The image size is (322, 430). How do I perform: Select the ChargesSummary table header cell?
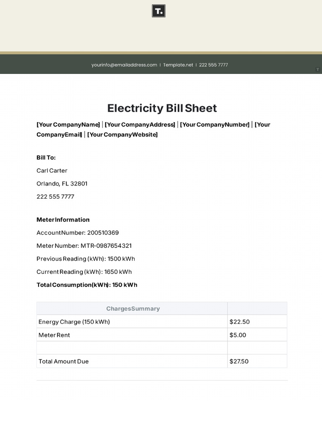(x=132, y=309)
